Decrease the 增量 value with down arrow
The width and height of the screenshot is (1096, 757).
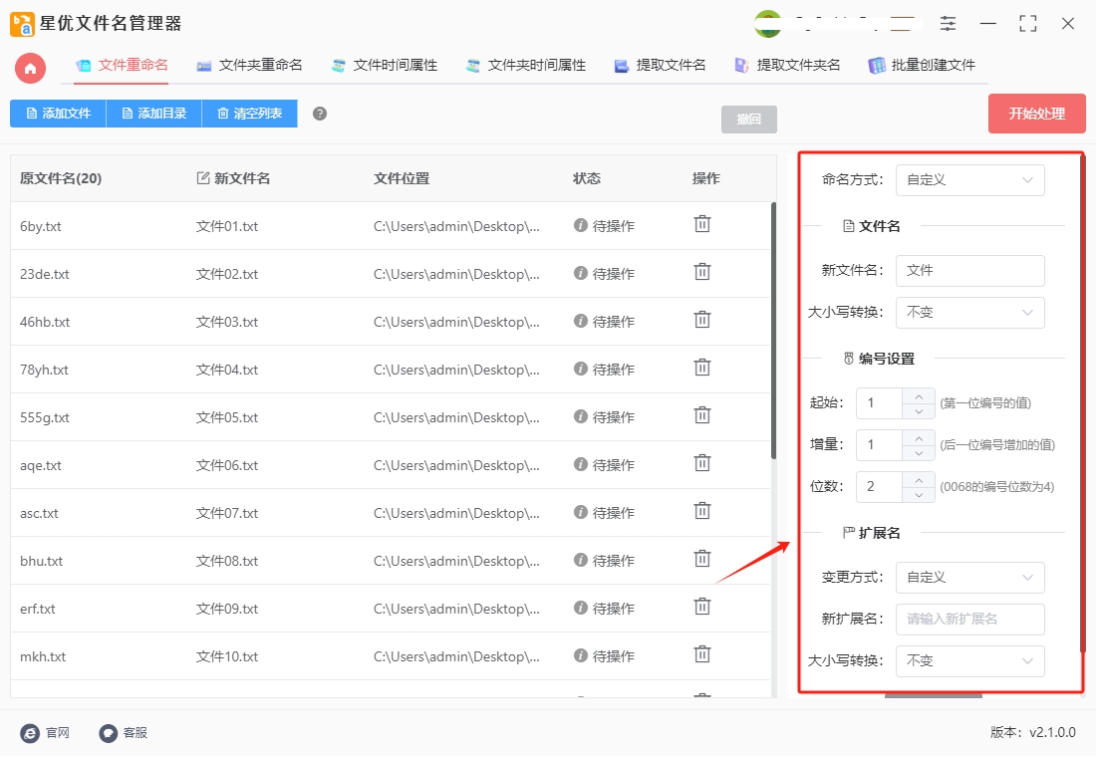click(919, 453)
